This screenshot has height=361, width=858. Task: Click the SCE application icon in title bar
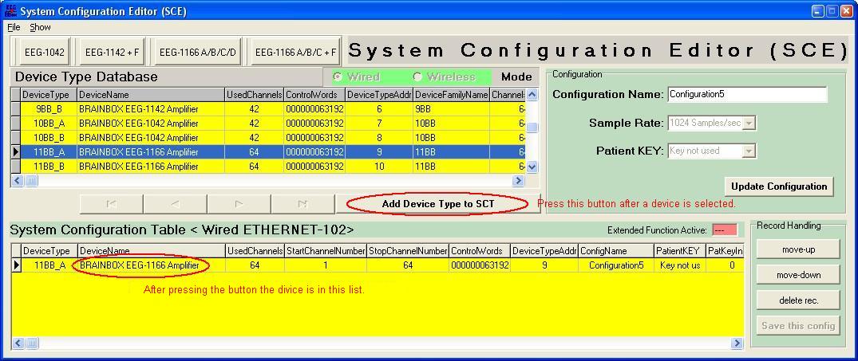click(11, 11)
